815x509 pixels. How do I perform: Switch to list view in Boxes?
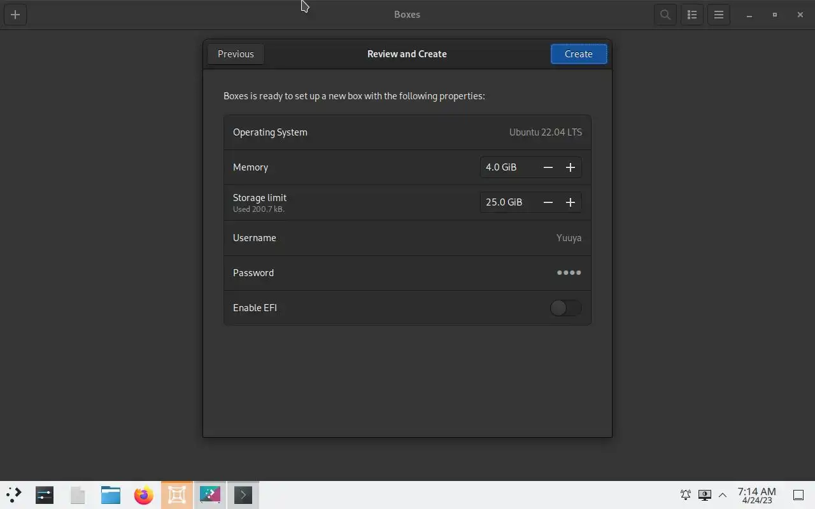tap(692, 15)
